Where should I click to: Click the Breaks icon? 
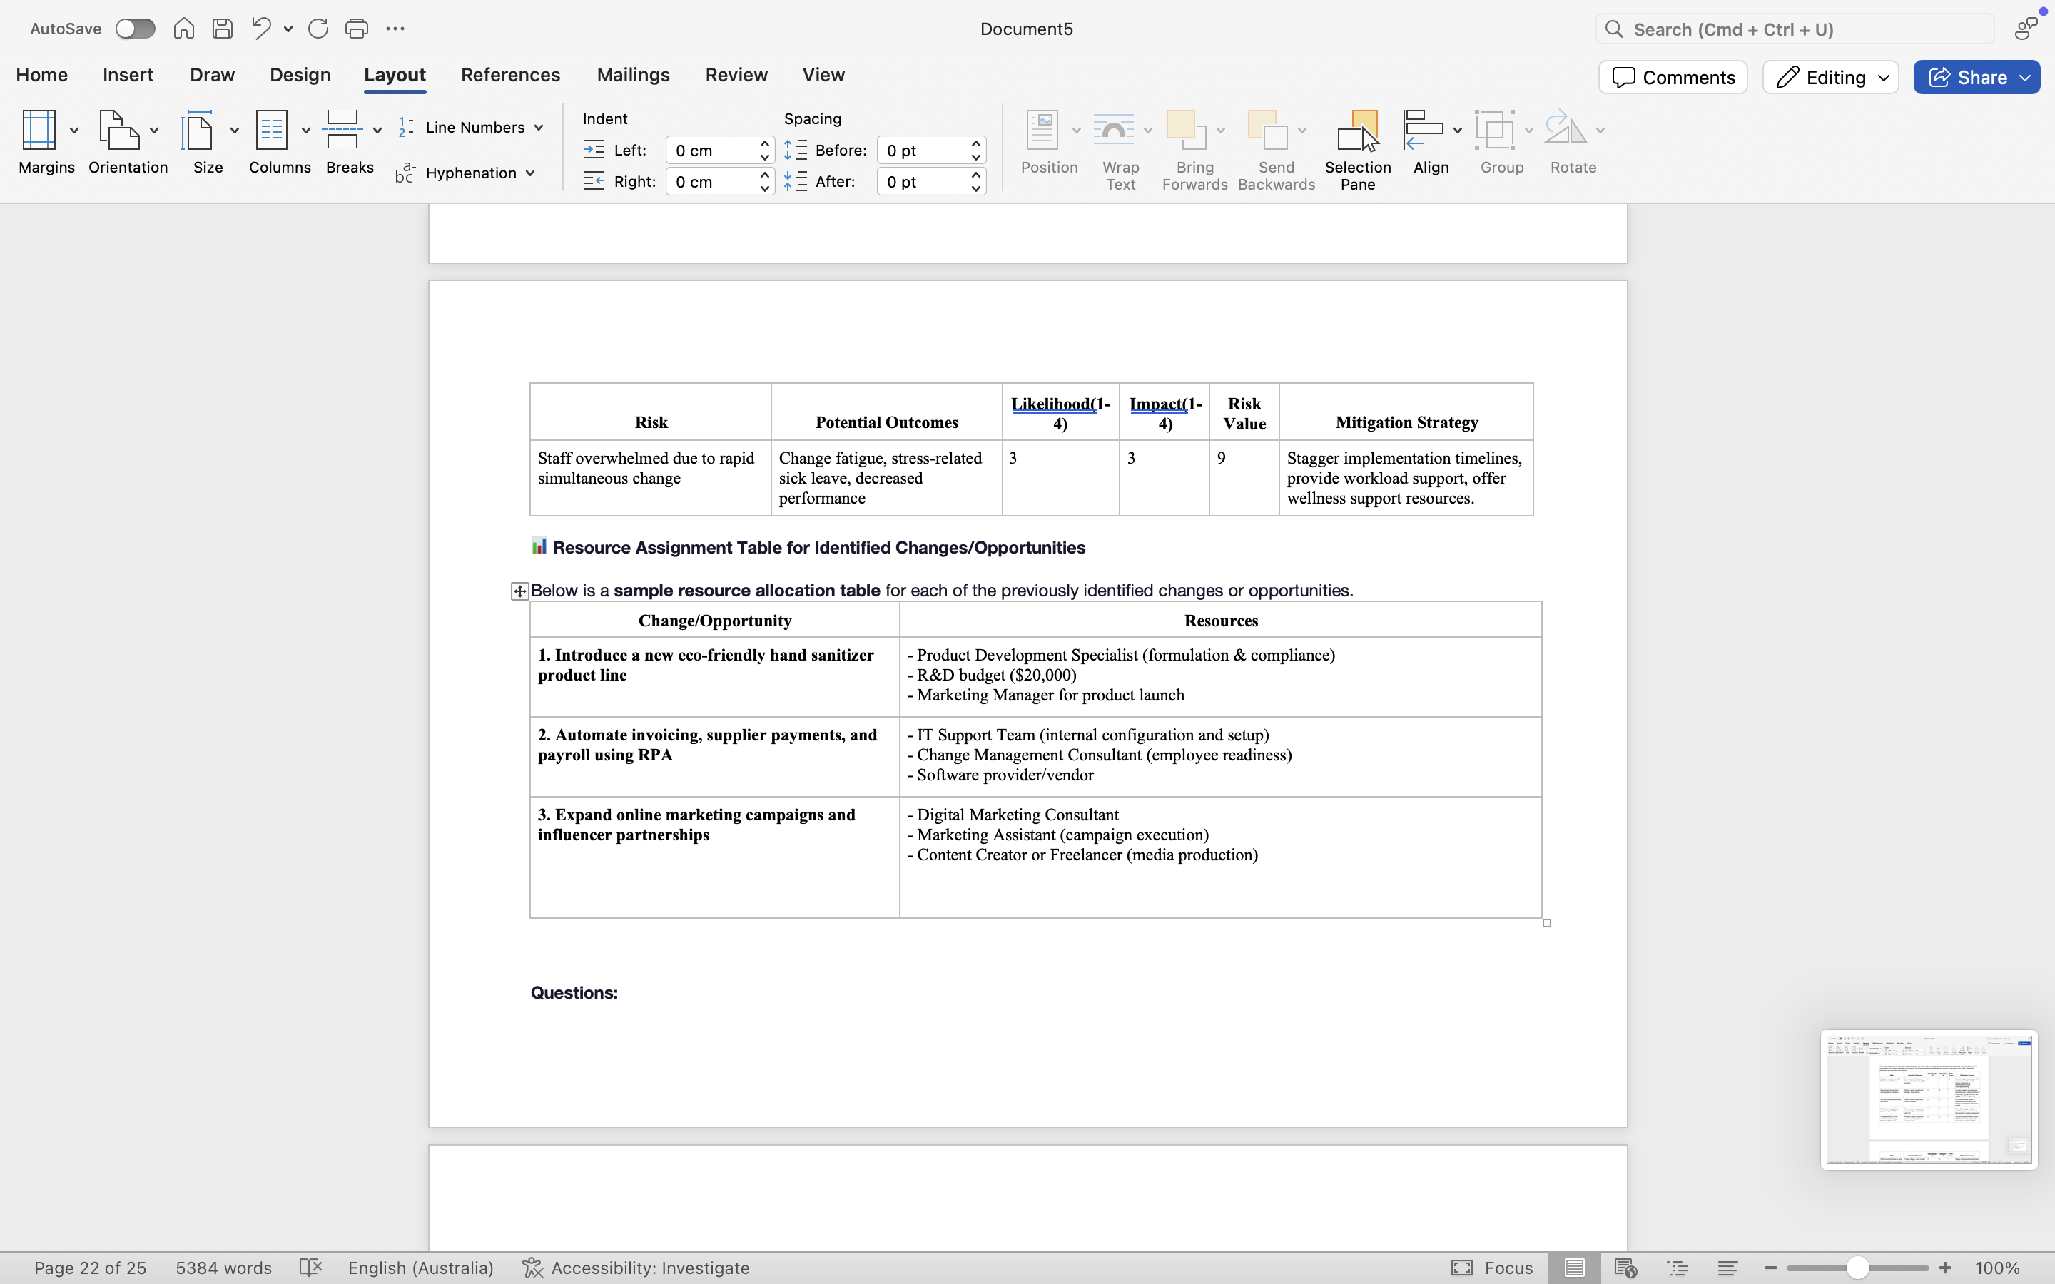pyautogui.click(x=342, y=131)
